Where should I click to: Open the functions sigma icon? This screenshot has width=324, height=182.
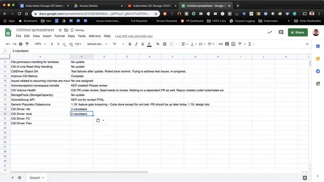pos(250,44)
